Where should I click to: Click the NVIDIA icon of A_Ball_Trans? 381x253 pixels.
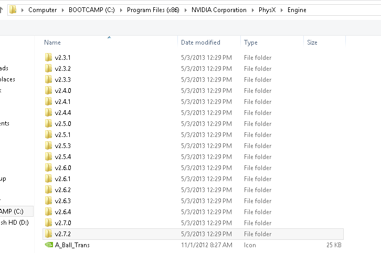tap(49, 245)
